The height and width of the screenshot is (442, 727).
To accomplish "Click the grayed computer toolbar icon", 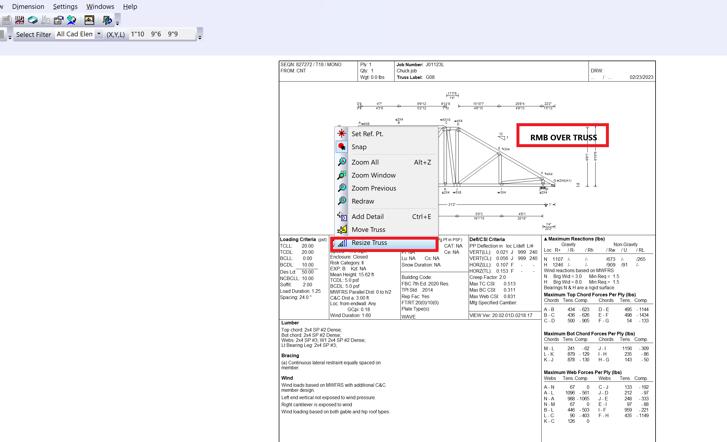I will click(x=6, y=20).
